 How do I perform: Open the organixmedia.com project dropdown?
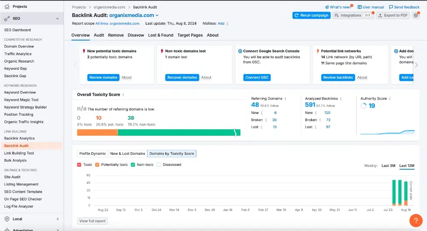pyautogui.click(x=157, y=15)
